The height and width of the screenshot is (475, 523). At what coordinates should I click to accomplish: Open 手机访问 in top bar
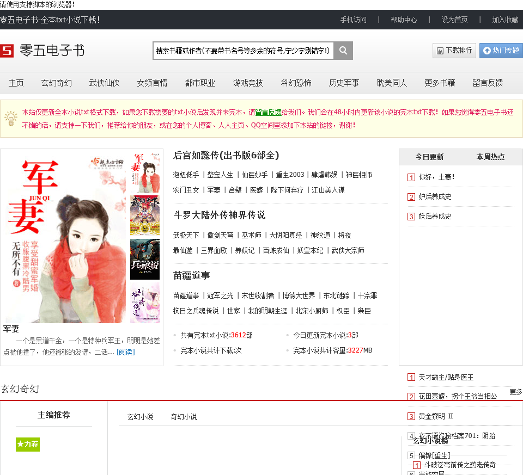click(353, 20)
